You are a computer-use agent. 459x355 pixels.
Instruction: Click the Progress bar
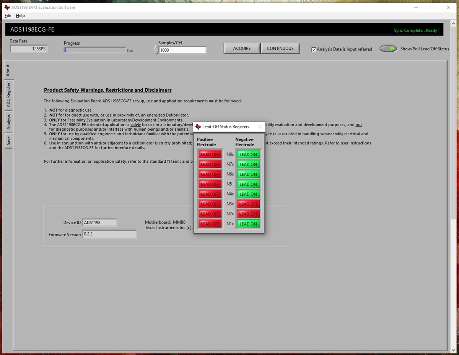pyautogui.click(x=95, y=50)
